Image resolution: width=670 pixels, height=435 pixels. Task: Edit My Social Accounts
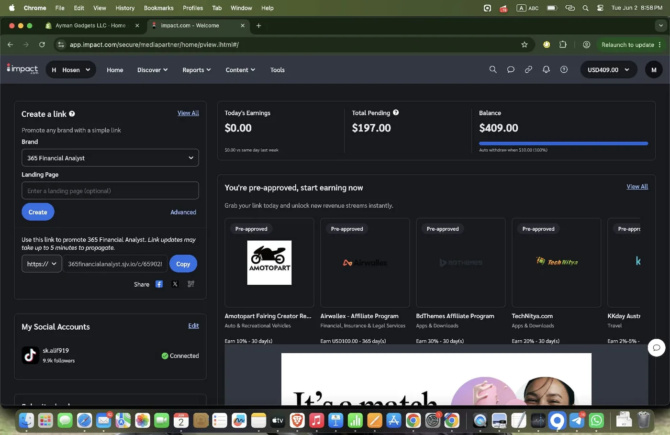pos(193,325)
